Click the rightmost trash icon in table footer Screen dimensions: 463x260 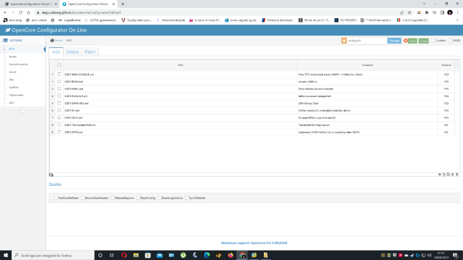click(x=457, y=174)
